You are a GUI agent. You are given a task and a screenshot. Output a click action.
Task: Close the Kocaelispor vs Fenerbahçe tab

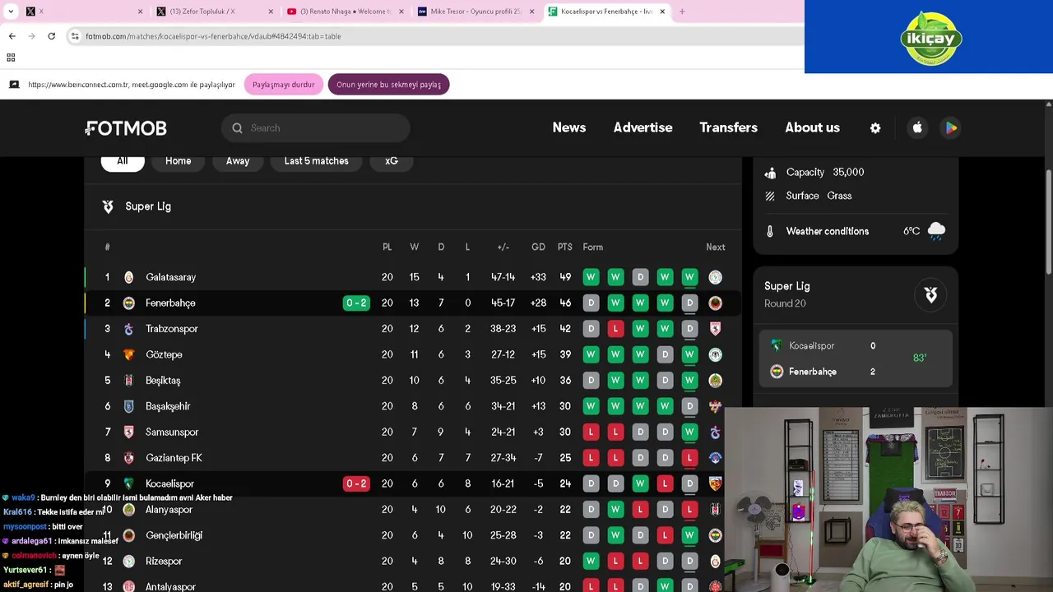pos(662,12)
